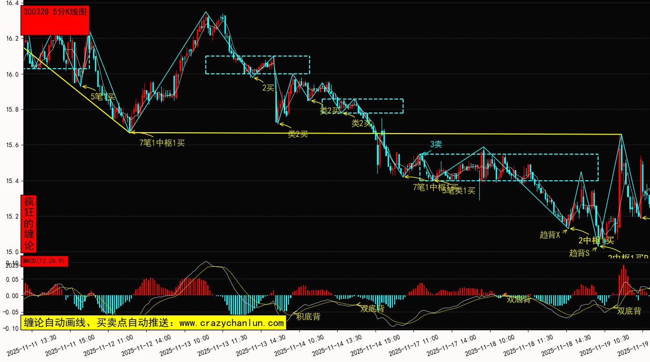Click the -0.05 MACD axis tick
Screen dimensions: 650x362
tap(10, 312)
